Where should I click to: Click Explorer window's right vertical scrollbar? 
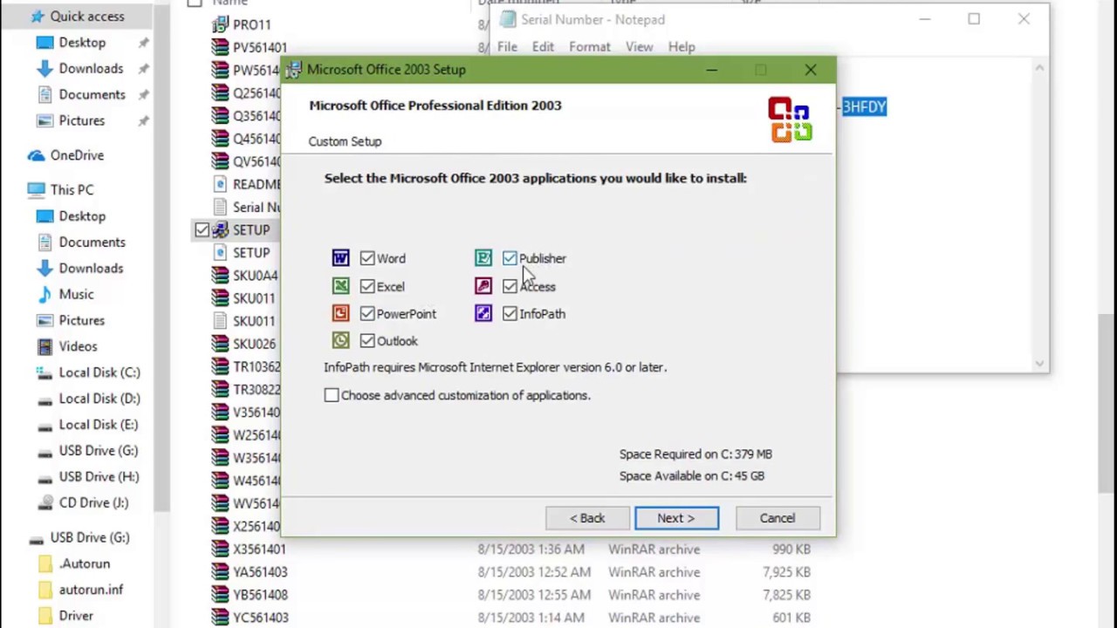pyautogui.click(x=1107, y=401)
